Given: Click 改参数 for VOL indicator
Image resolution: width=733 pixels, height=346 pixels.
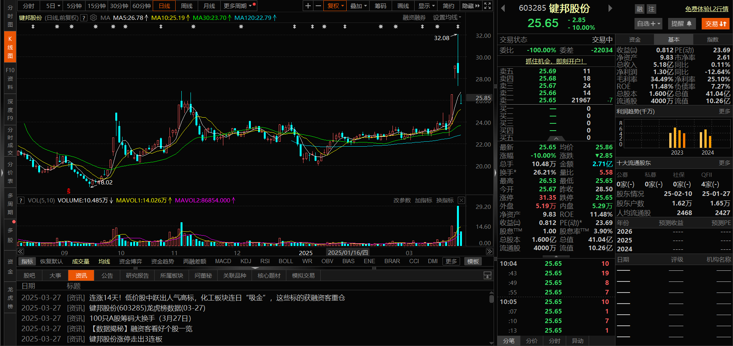Looking at the screenshot, I should (402, 200).
